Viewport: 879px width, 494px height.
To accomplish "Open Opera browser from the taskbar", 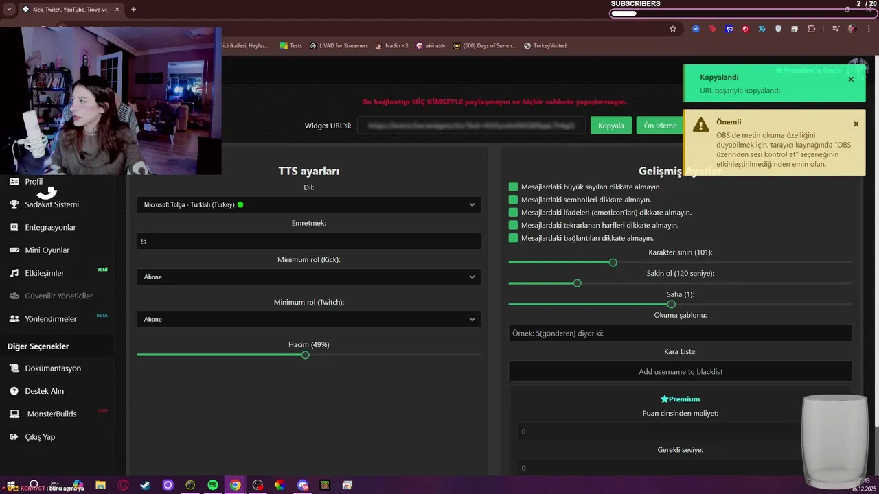I will (x=123, y=485).
